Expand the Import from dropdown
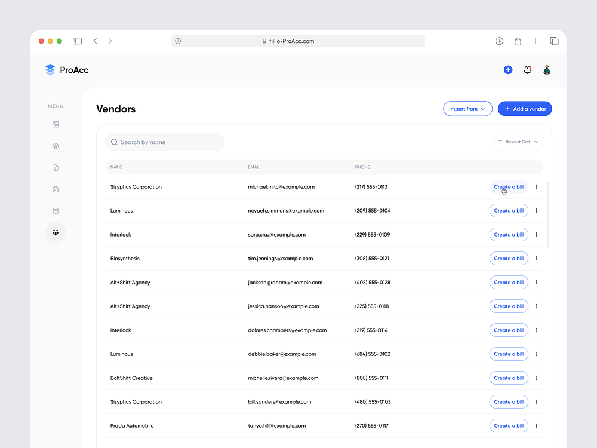Viewport: 597px width, 448px height. (x=467, y=109)
